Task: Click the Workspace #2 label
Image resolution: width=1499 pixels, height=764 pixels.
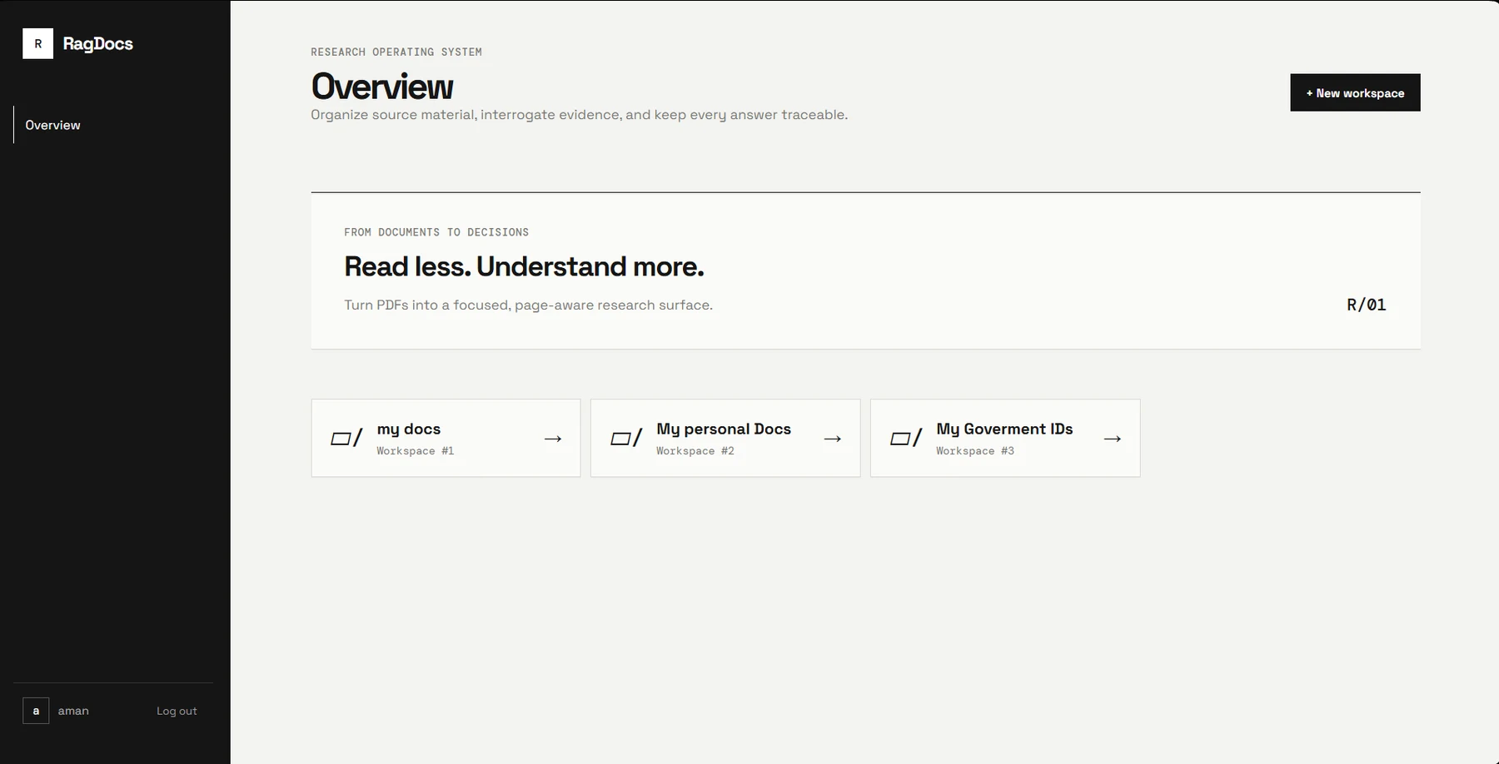Action: click(695, 451)
